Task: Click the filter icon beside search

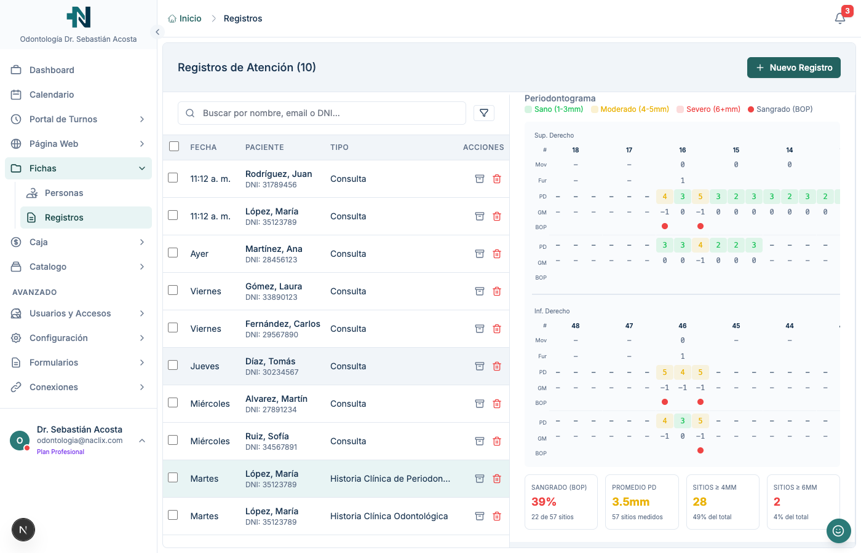Action: tap(484, 113)
